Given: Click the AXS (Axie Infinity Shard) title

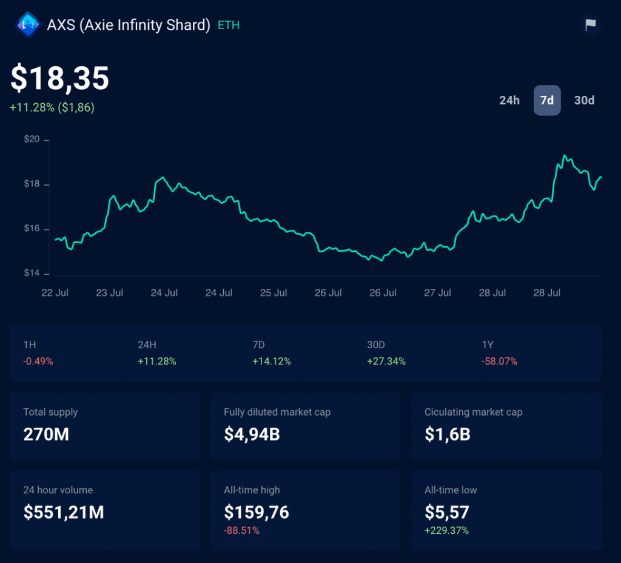Looking at the screenshot, I should 129,25.
